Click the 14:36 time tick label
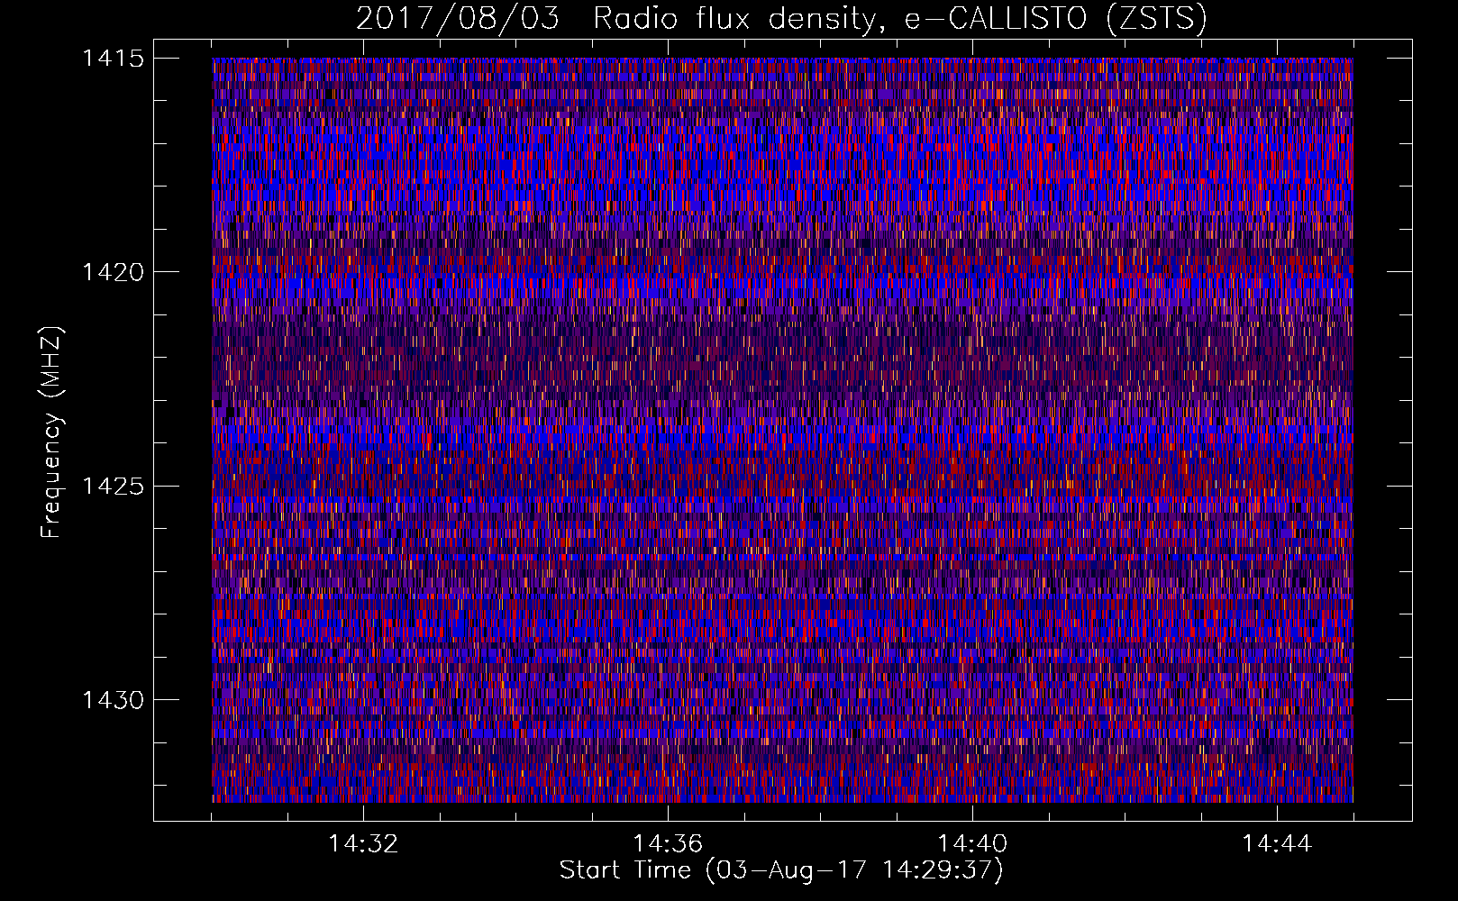The height and width of the screenshot is (901, 1458). [x=668, y=844]
